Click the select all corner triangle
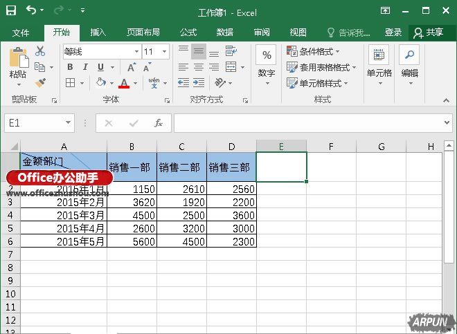Screen dimensions: 457x334 coord(14,146)
